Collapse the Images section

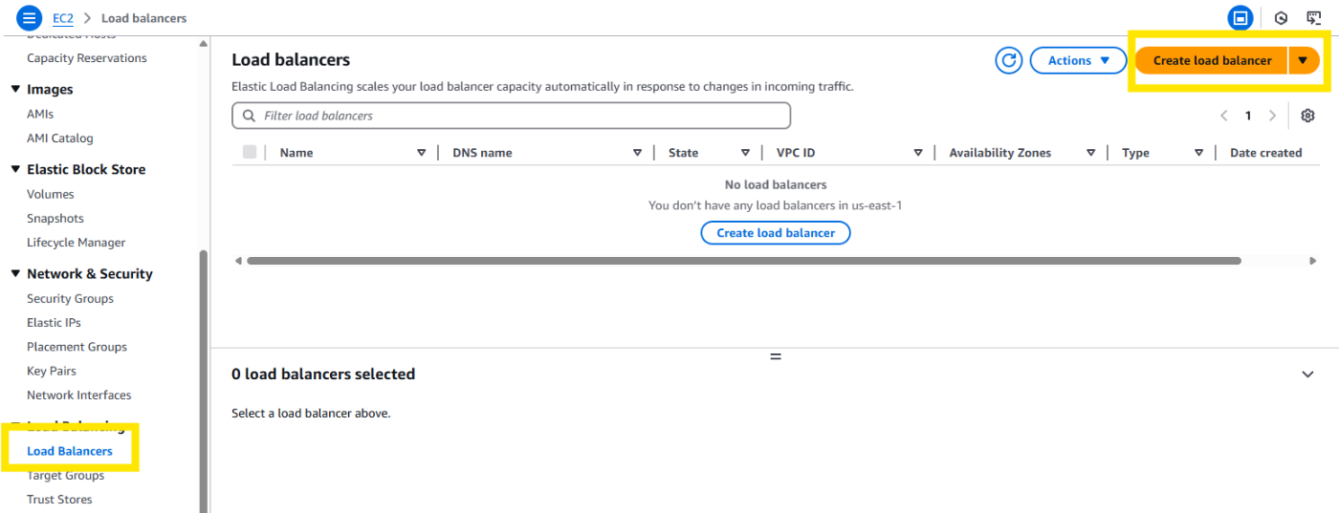click(x=15, y=89)
